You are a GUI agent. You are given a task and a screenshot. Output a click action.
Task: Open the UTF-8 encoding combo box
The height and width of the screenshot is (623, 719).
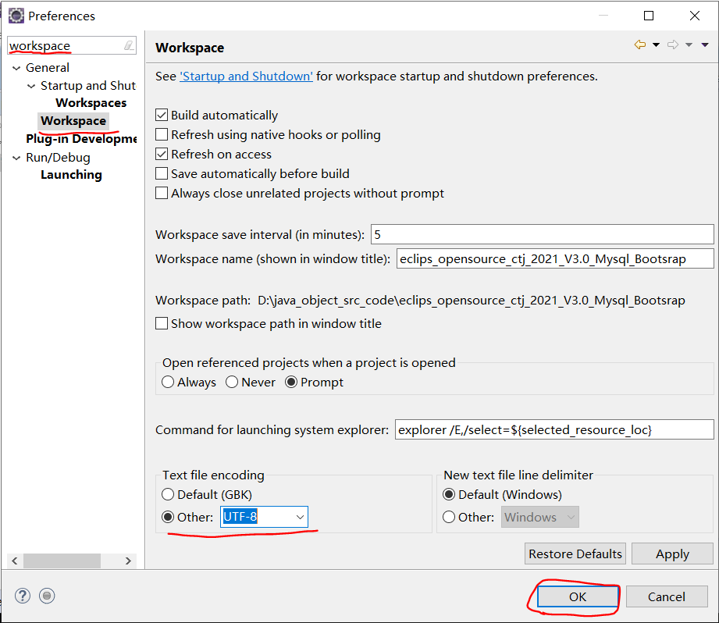tap(300, 517)
